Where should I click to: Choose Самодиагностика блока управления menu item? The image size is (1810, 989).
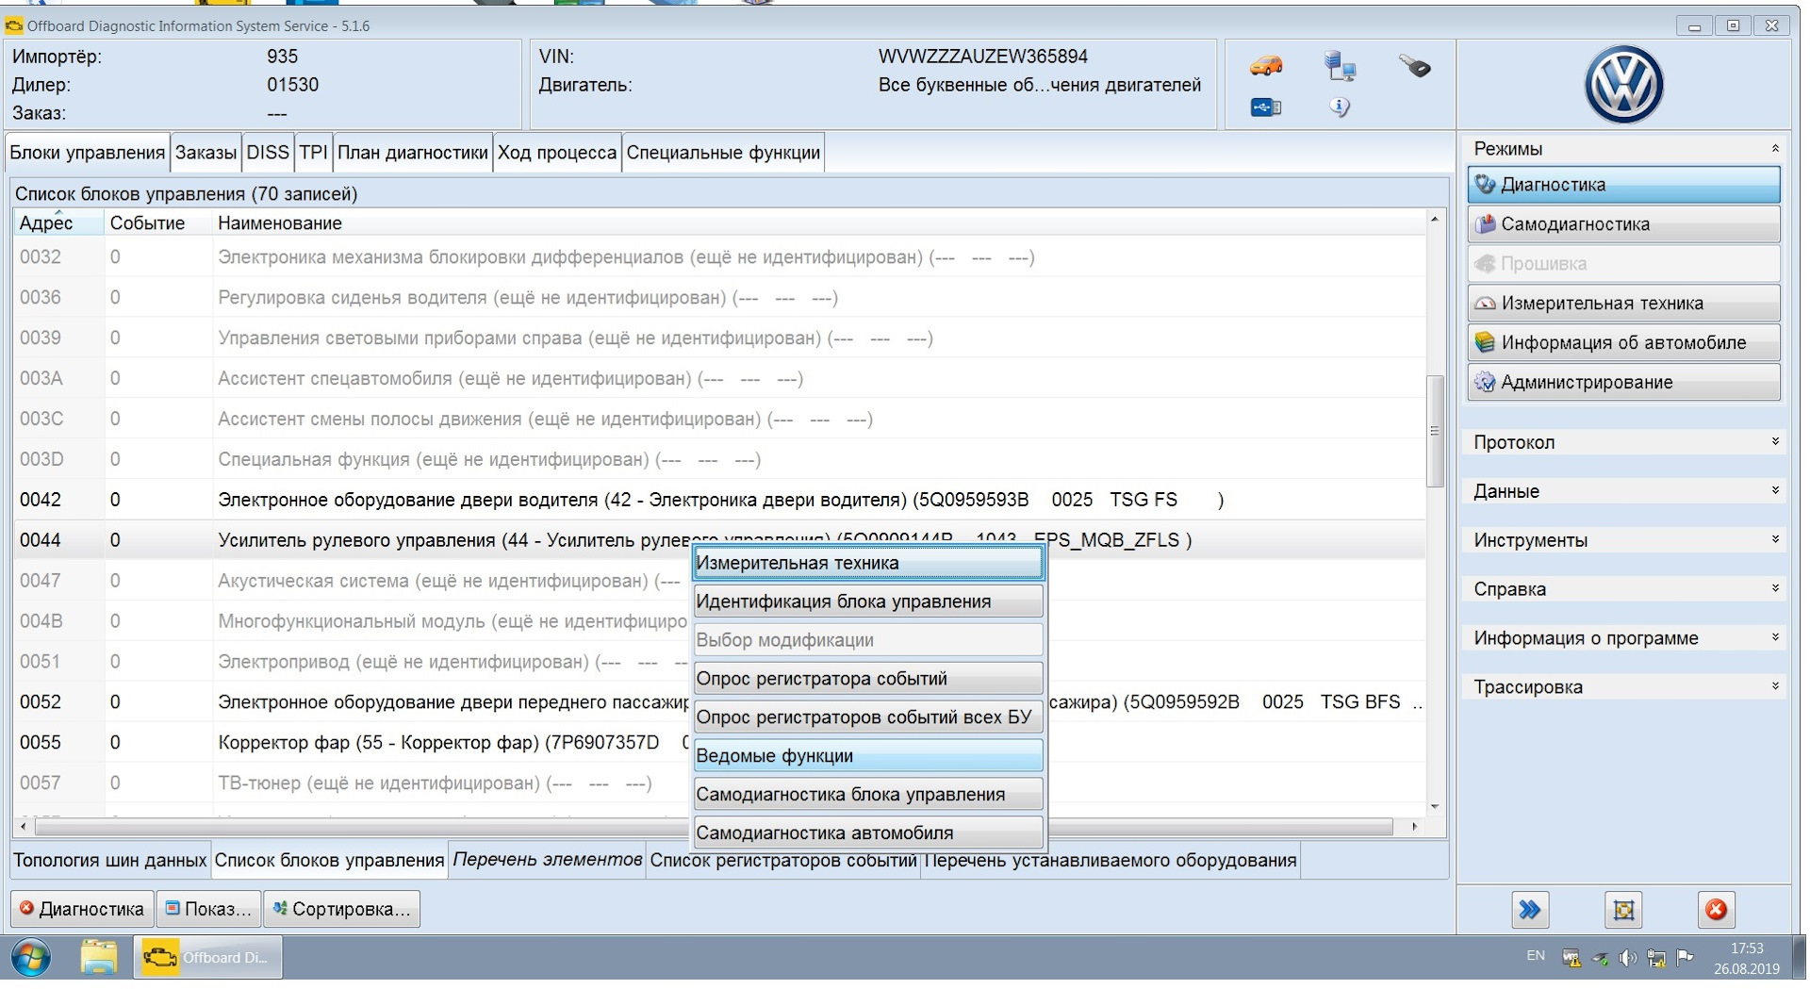[868, 795]
